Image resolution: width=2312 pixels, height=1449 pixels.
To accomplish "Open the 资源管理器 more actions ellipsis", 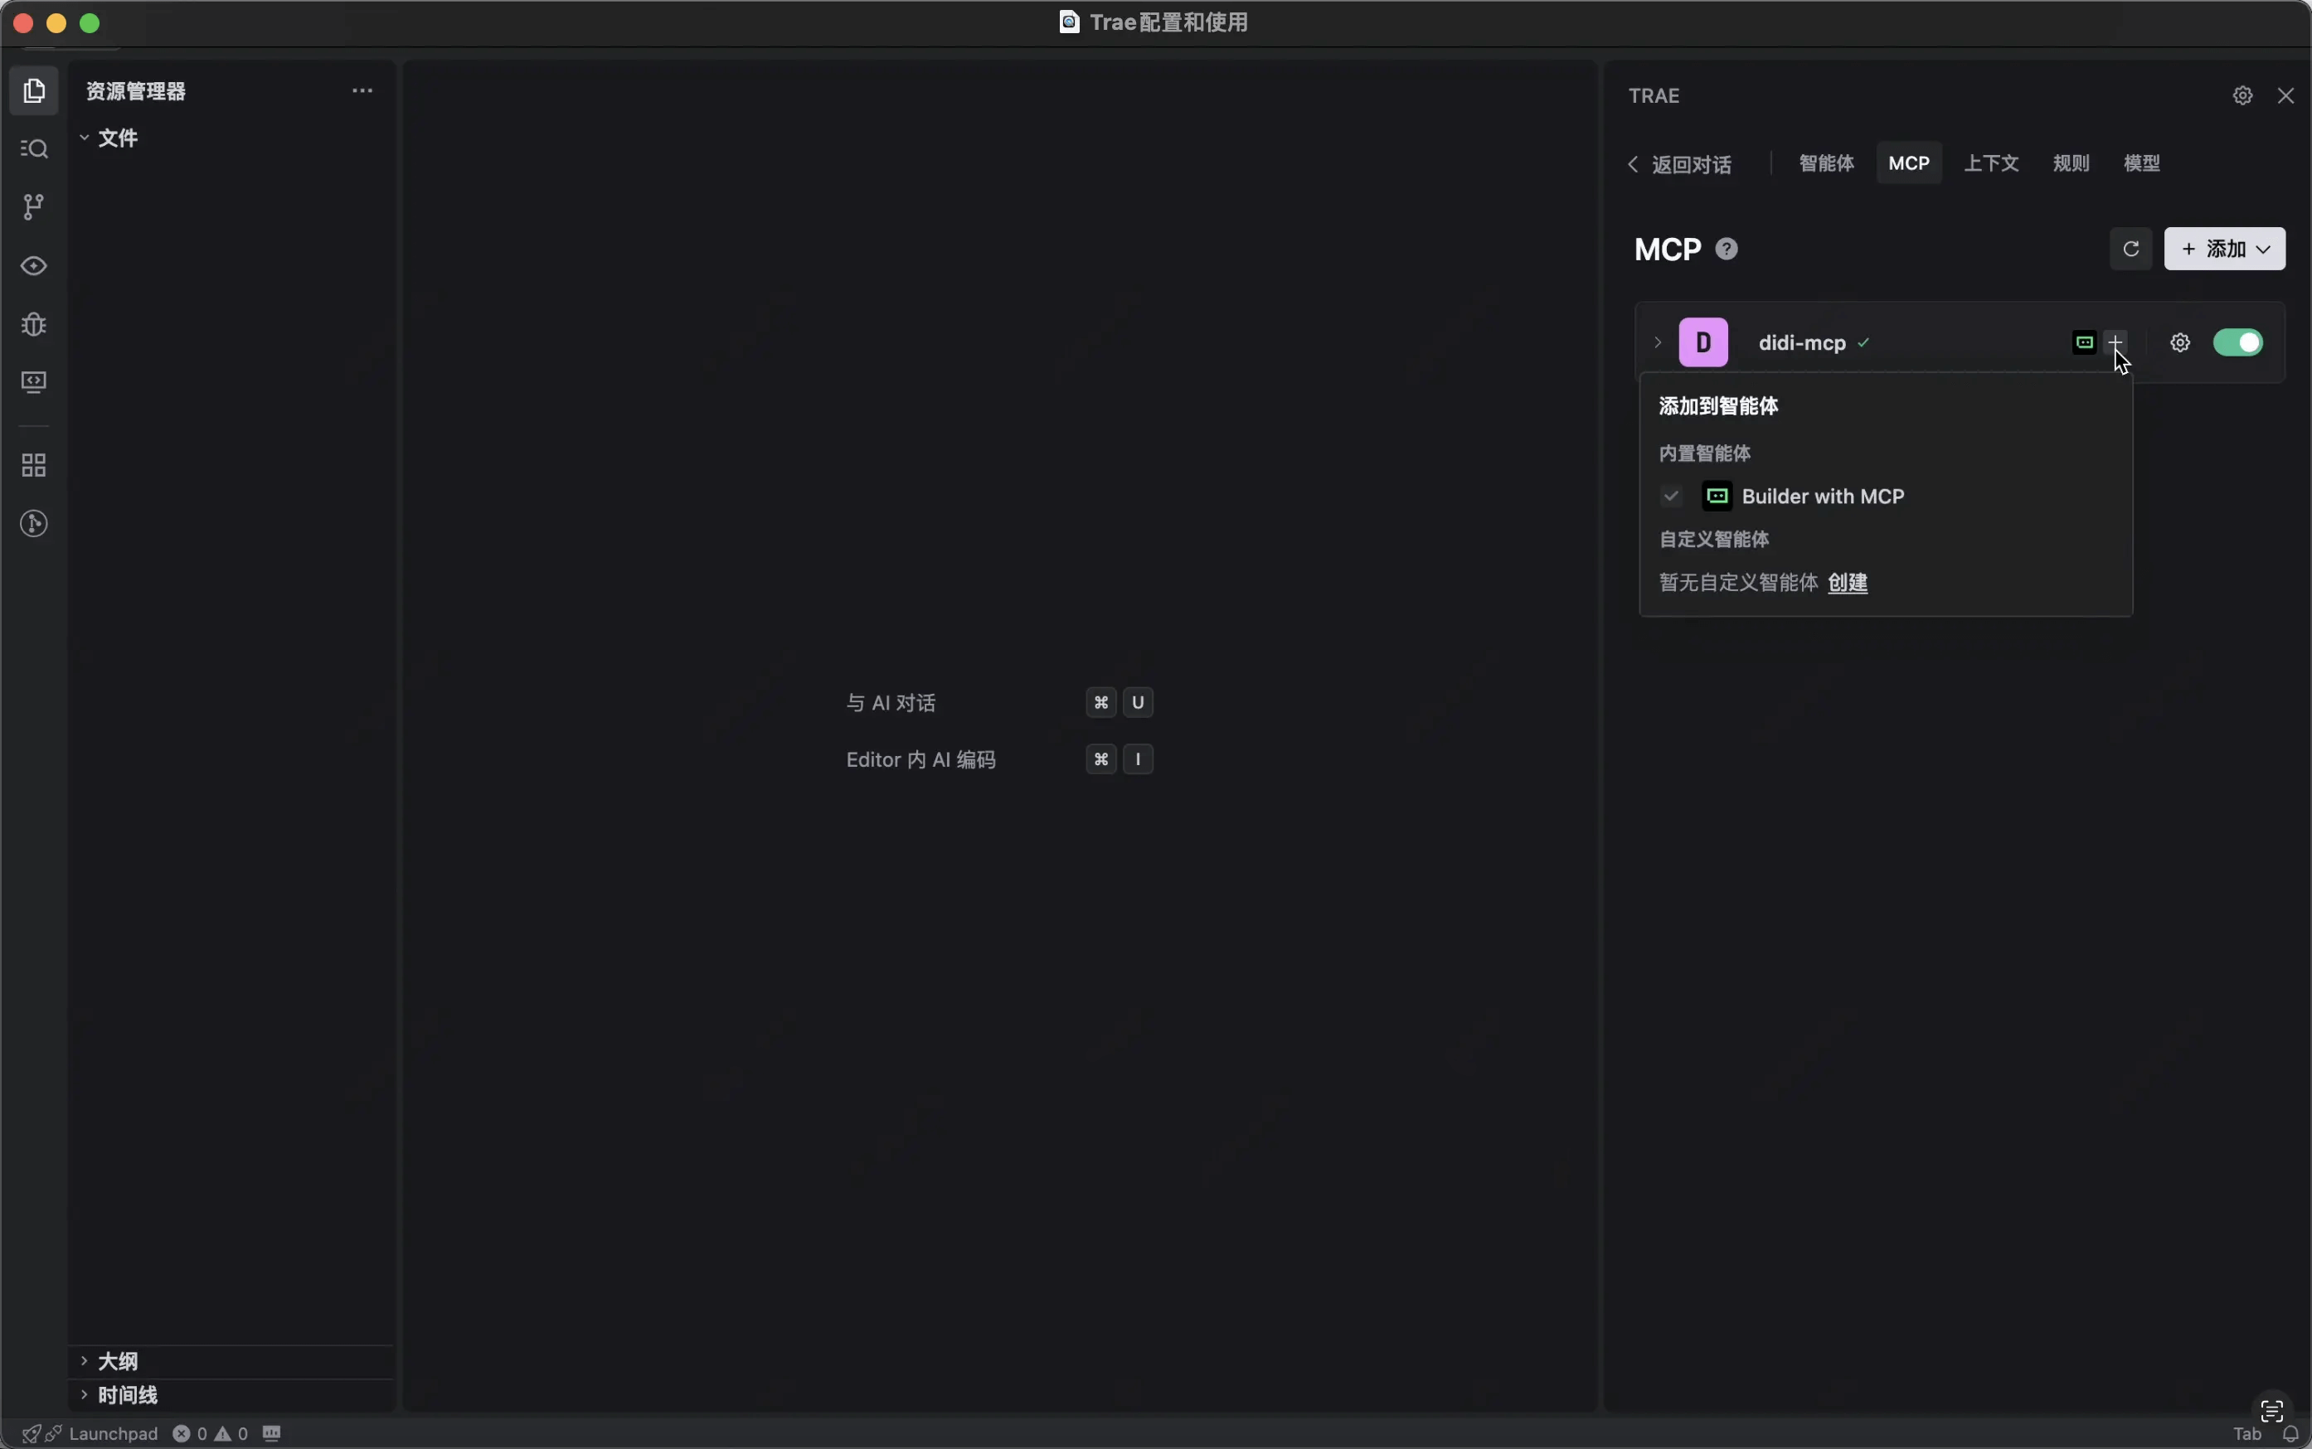I will pyautogui.click(x=362, y=91).
